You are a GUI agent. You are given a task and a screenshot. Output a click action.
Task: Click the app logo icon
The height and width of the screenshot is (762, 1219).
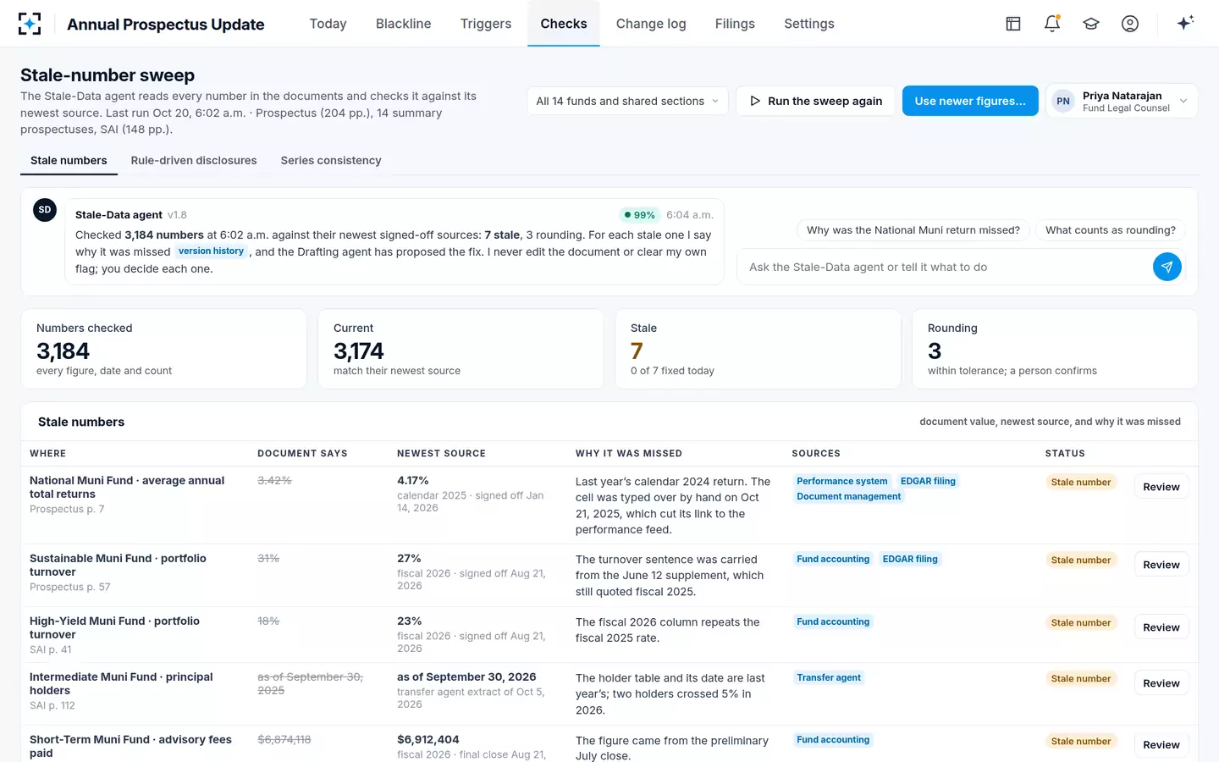coord(30,24)
